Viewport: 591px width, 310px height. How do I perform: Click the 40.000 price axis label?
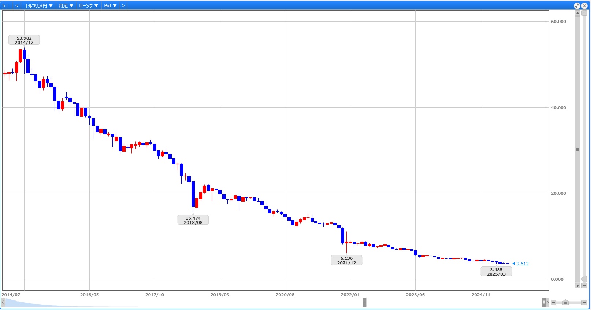point(558,108)
